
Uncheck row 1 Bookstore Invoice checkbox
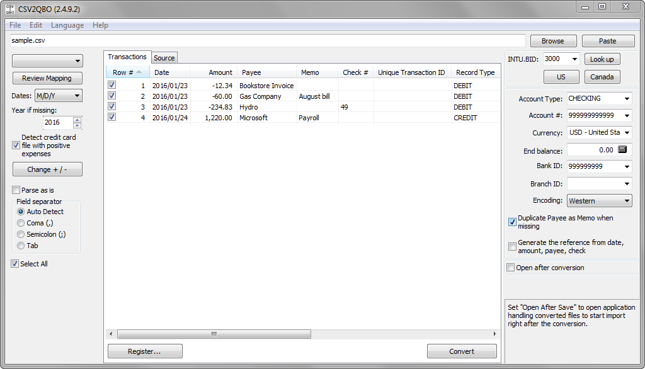pyautogui.click(x=111, y=85)
